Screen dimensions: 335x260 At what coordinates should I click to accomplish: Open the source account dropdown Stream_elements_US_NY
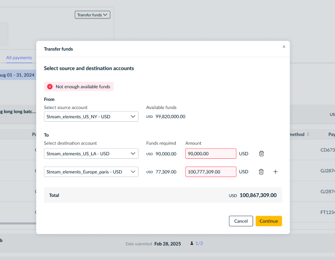tap(91, 116)
